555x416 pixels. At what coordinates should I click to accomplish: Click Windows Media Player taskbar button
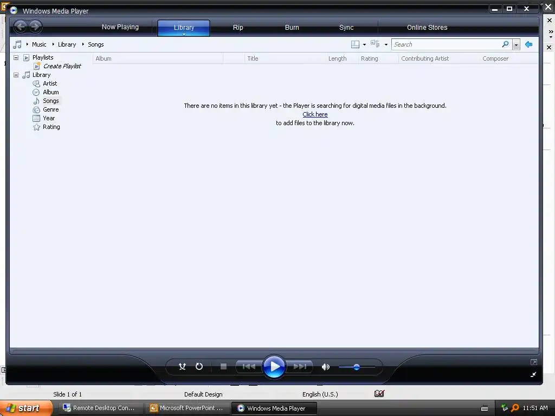(x=274, y=408)
